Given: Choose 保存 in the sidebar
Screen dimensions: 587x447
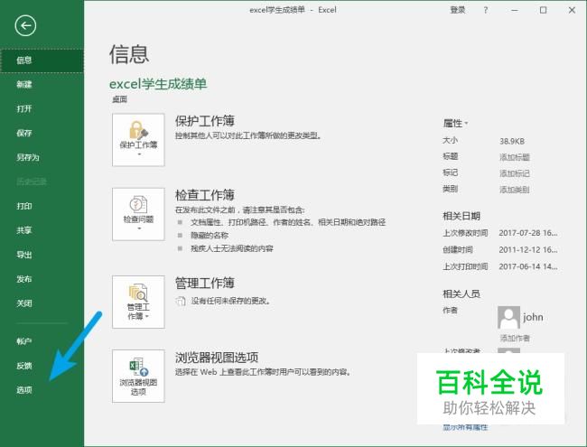Looking at the screenshot, I should click(x=24, y=133).
